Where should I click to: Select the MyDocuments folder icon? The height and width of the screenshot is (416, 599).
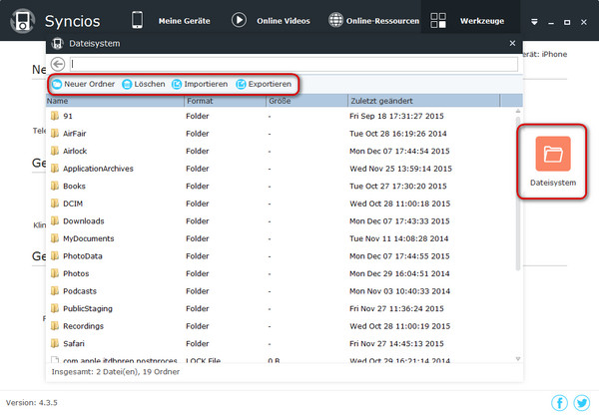[55, 238]
